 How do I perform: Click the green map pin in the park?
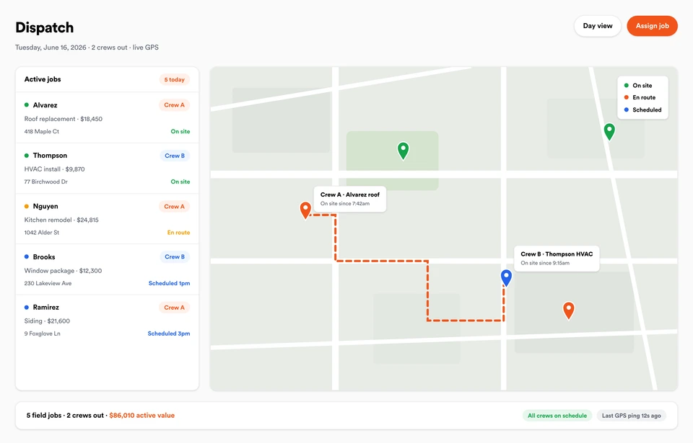click(403, 150)
